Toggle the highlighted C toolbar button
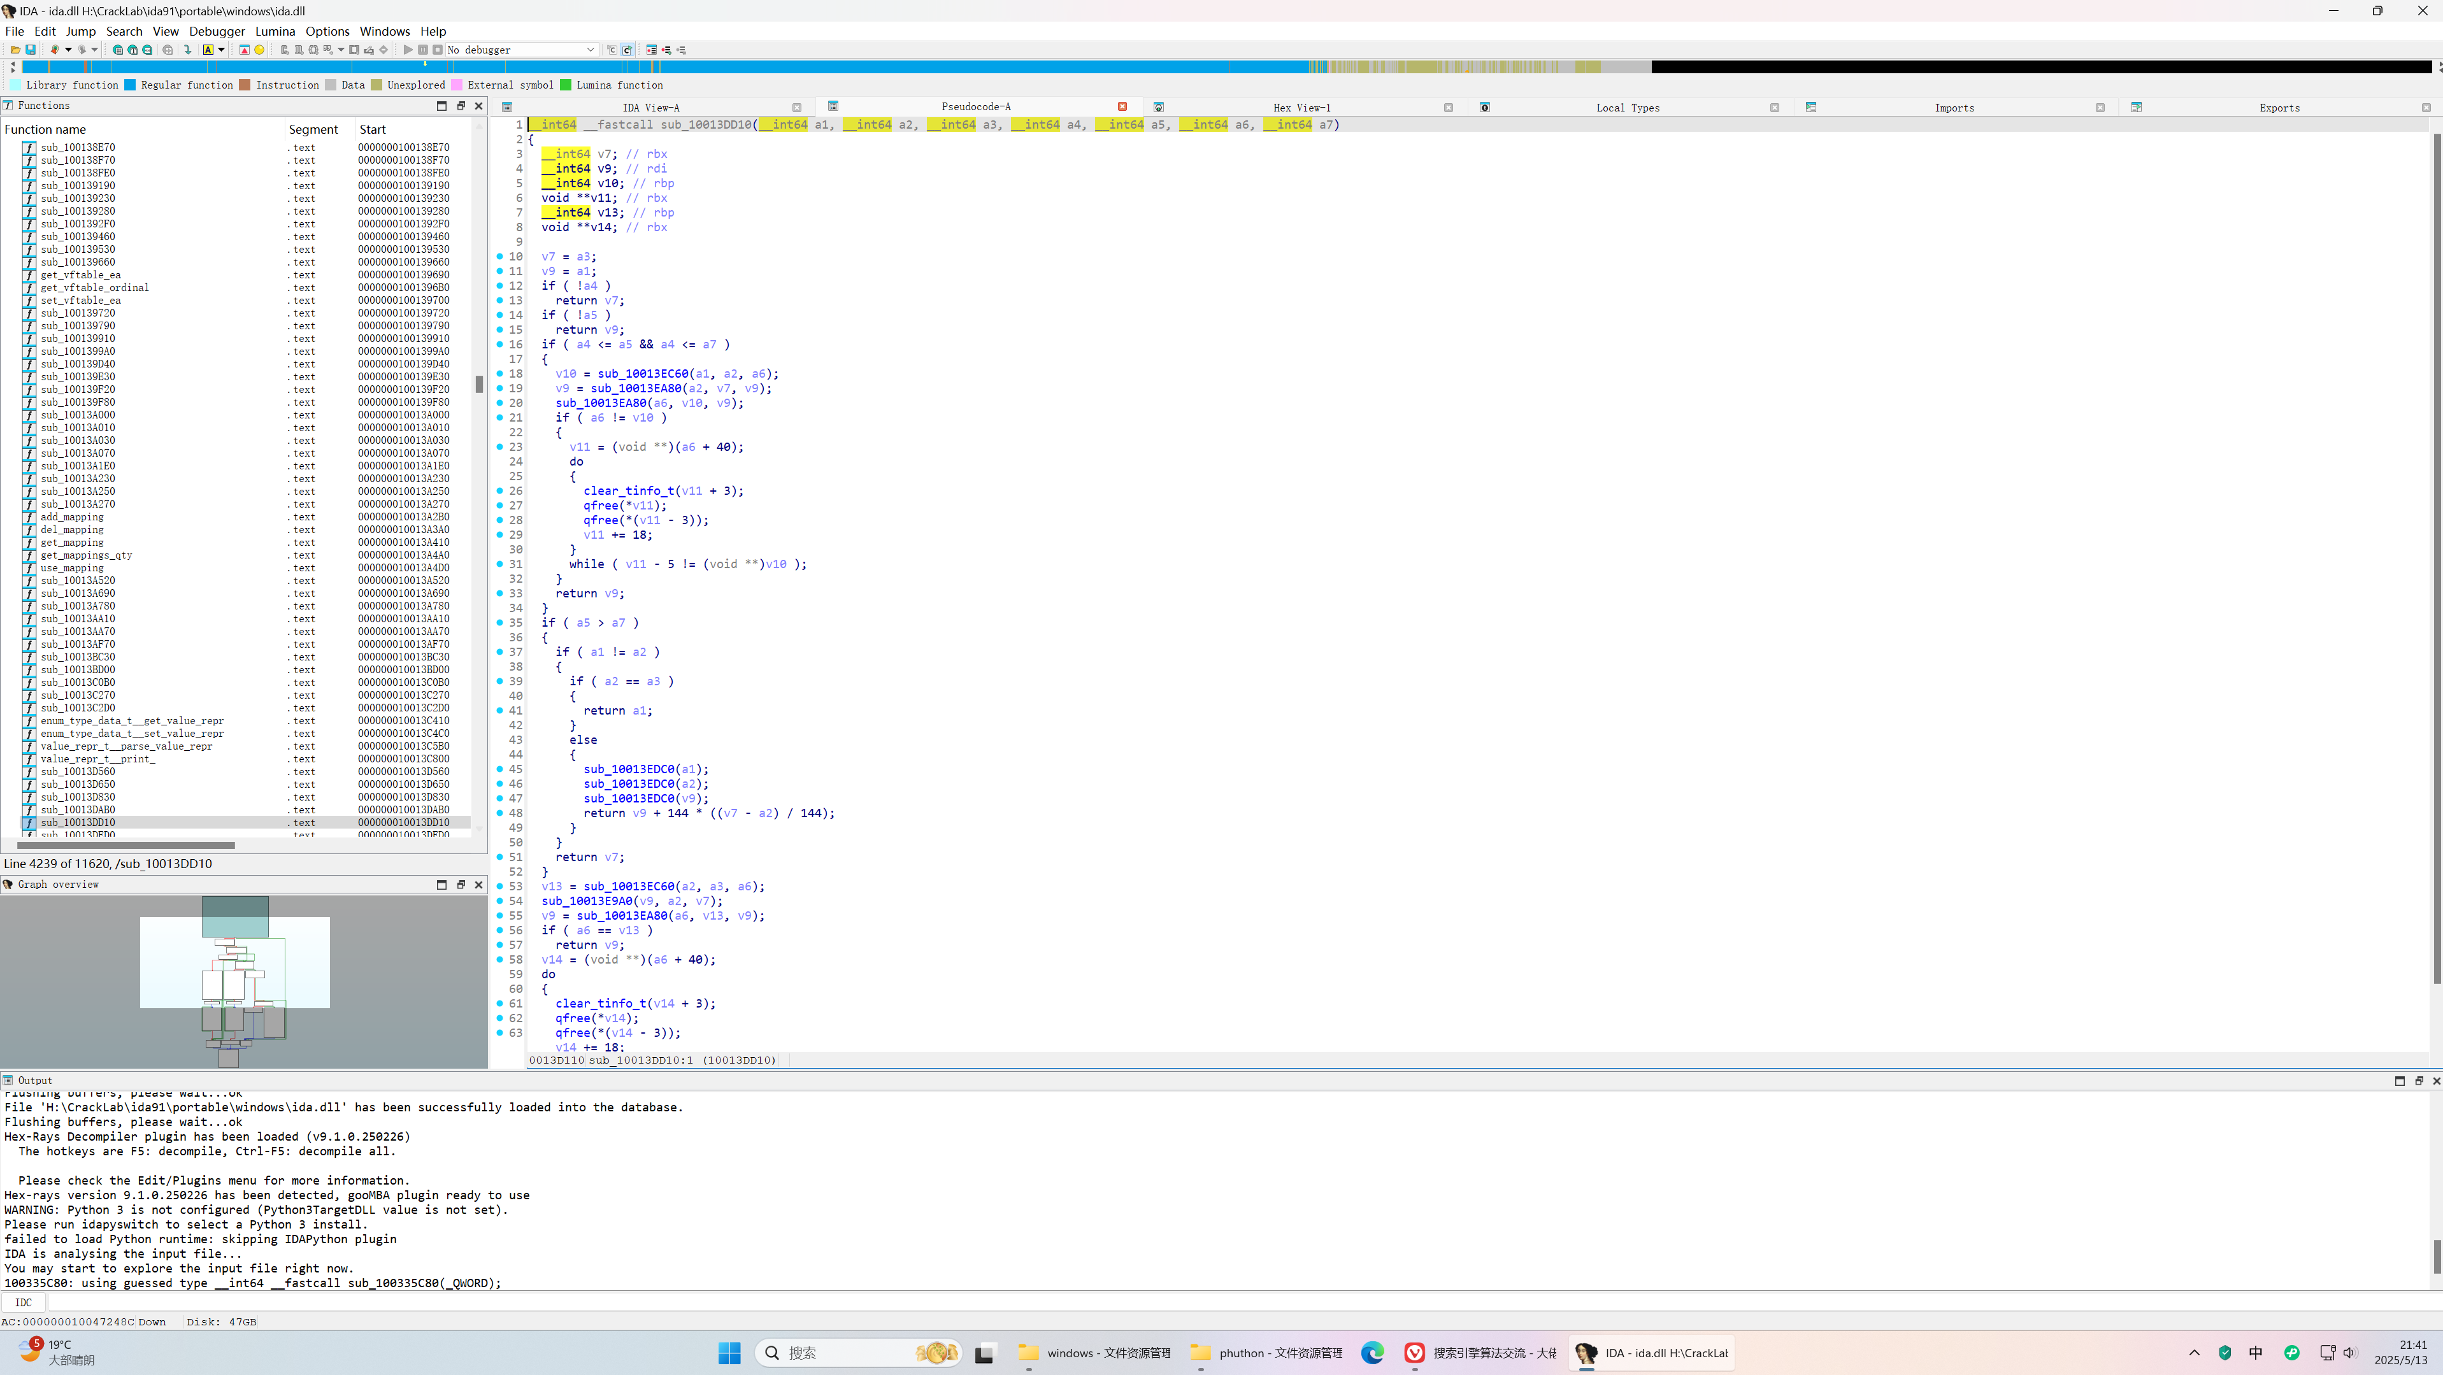 click(x=628, y=50)
